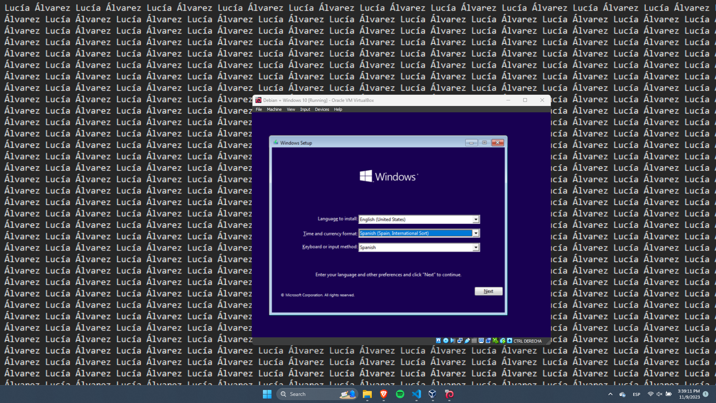Open the Devices menu
Viewport: 716px width, 403px height.
pyautogui.click(x=322, y=109)
